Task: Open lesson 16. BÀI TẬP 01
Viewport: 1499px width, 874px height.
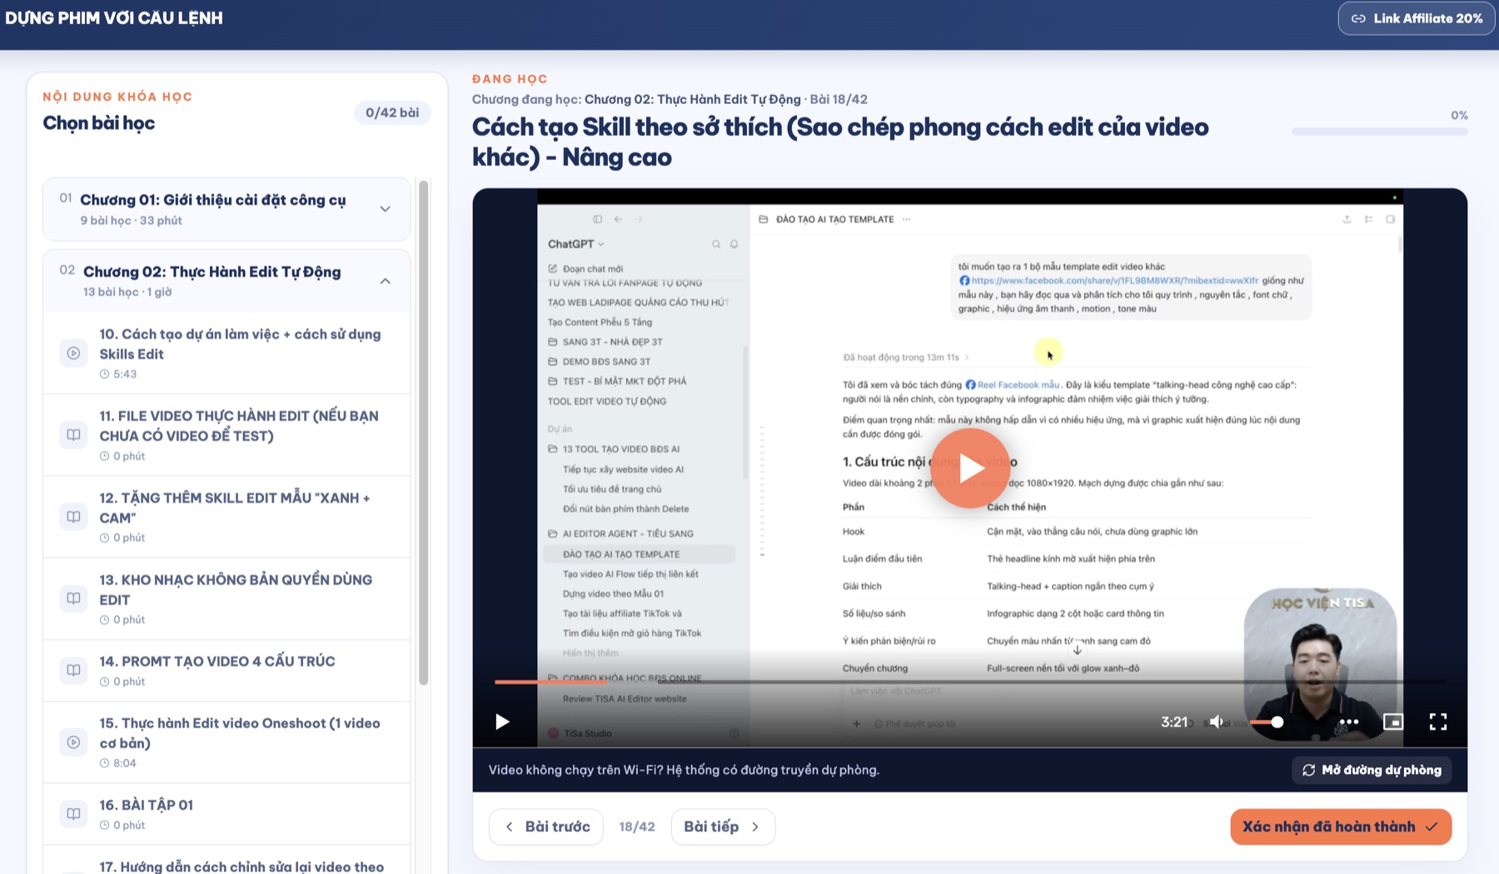Action: [x=227, y=813]
